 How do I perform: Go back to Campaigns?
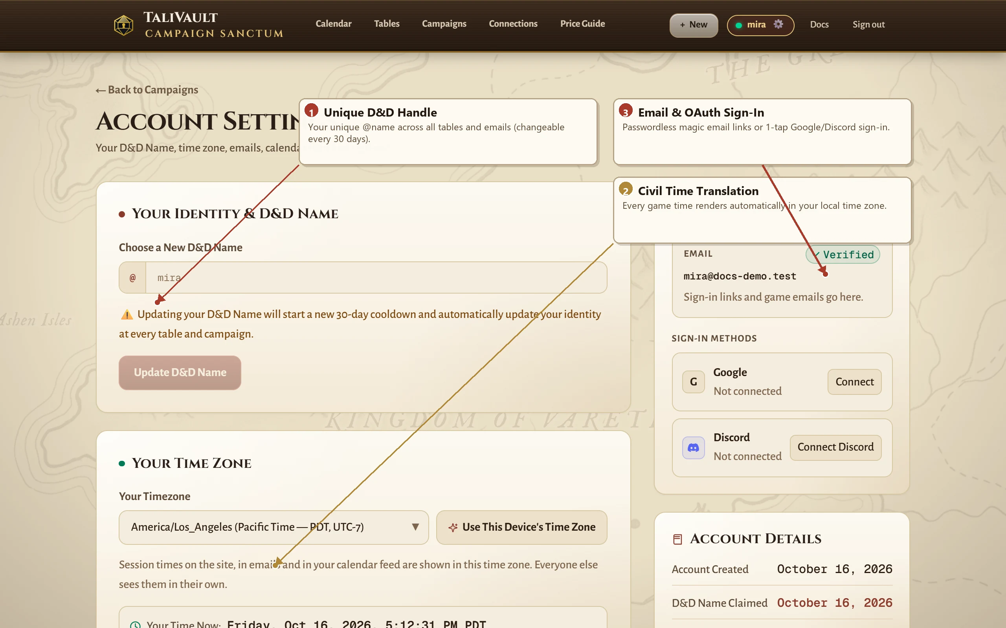coord(147,90)
